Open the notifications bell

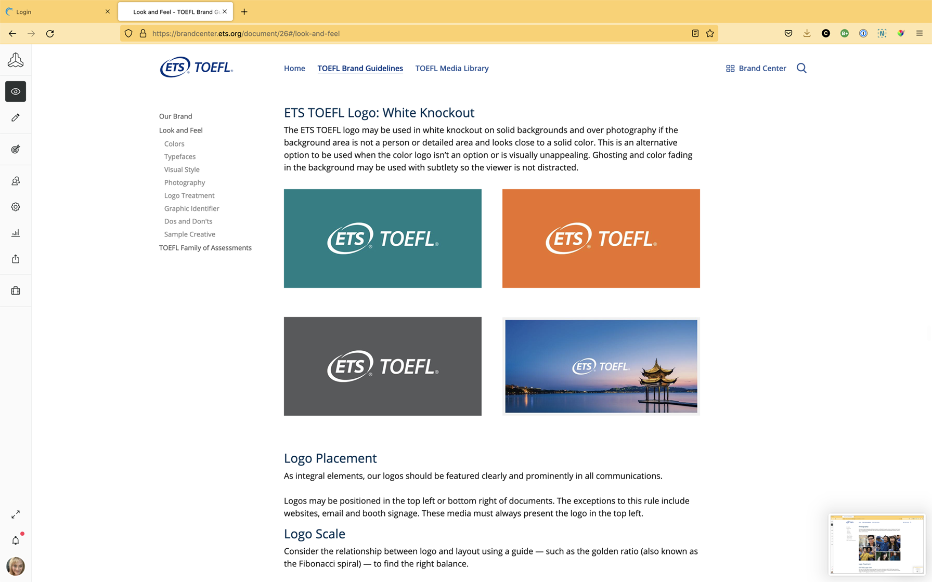click(16, 540)
